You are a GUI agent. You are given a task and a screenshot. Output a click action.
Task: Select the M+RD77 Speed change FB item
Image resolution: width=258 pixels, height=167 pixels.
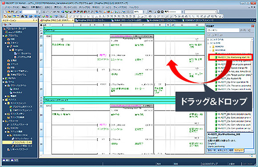point(232,68)
